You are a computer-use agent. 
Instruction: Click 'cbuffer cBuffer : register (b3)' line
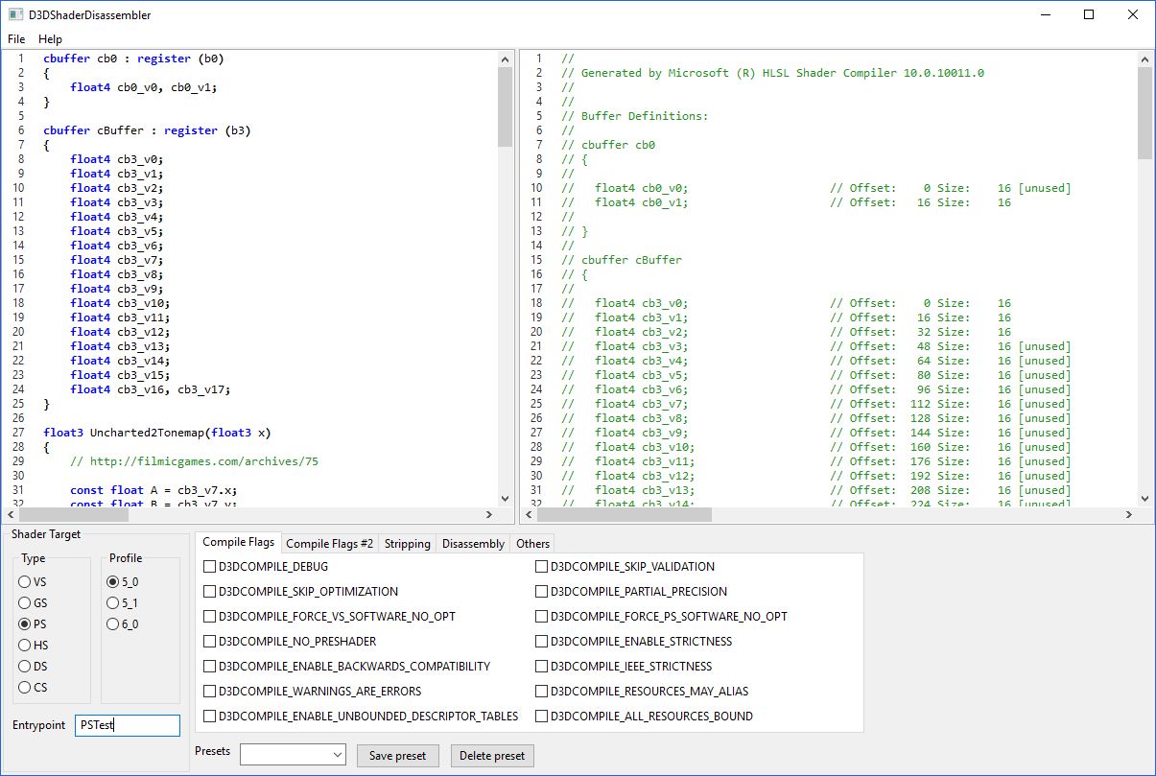click(x=147, y=130)
